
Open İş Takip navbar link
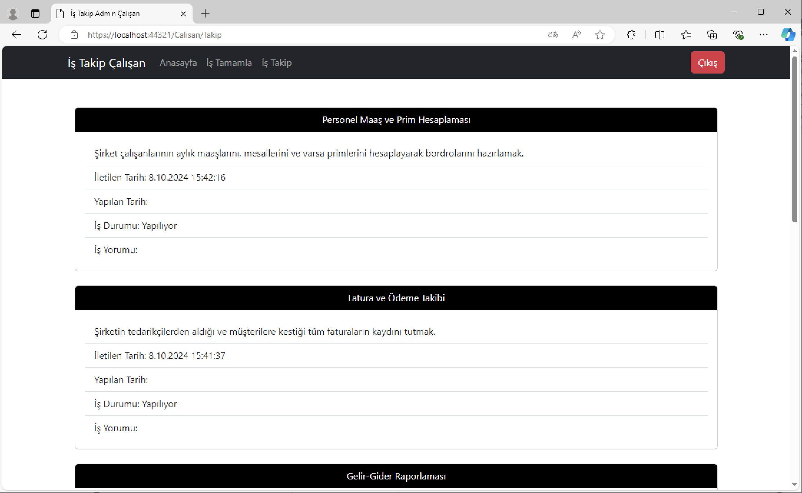click(277, 63)
